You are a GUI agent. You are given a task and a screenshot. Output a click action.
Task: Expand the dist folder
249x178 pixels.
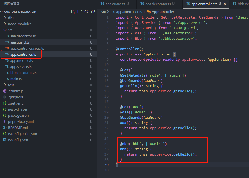pos(5,18)
